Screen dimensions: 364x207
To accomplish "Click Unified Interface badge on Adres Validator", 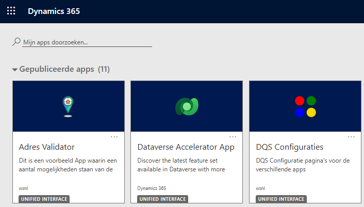I will click(44, 199).
